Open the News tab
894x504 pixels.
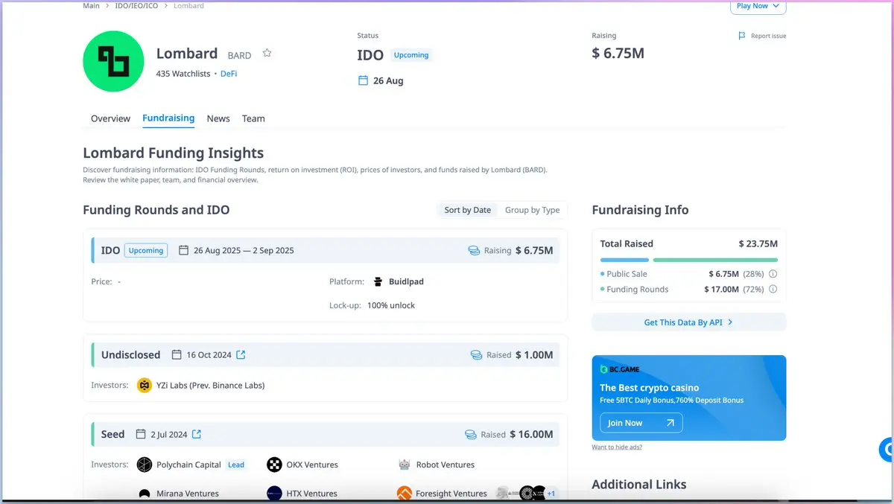coord(218,118)
